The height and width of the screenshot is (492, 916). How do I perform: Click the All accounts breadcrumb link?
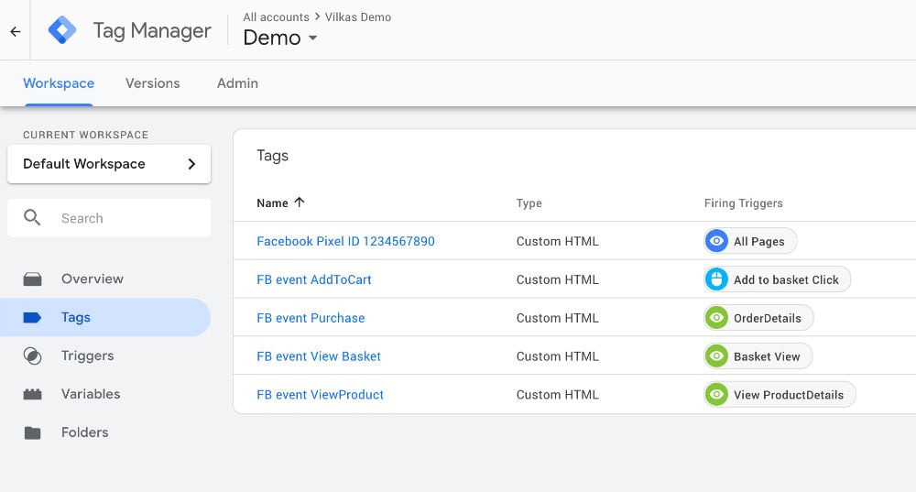point(276,16)
